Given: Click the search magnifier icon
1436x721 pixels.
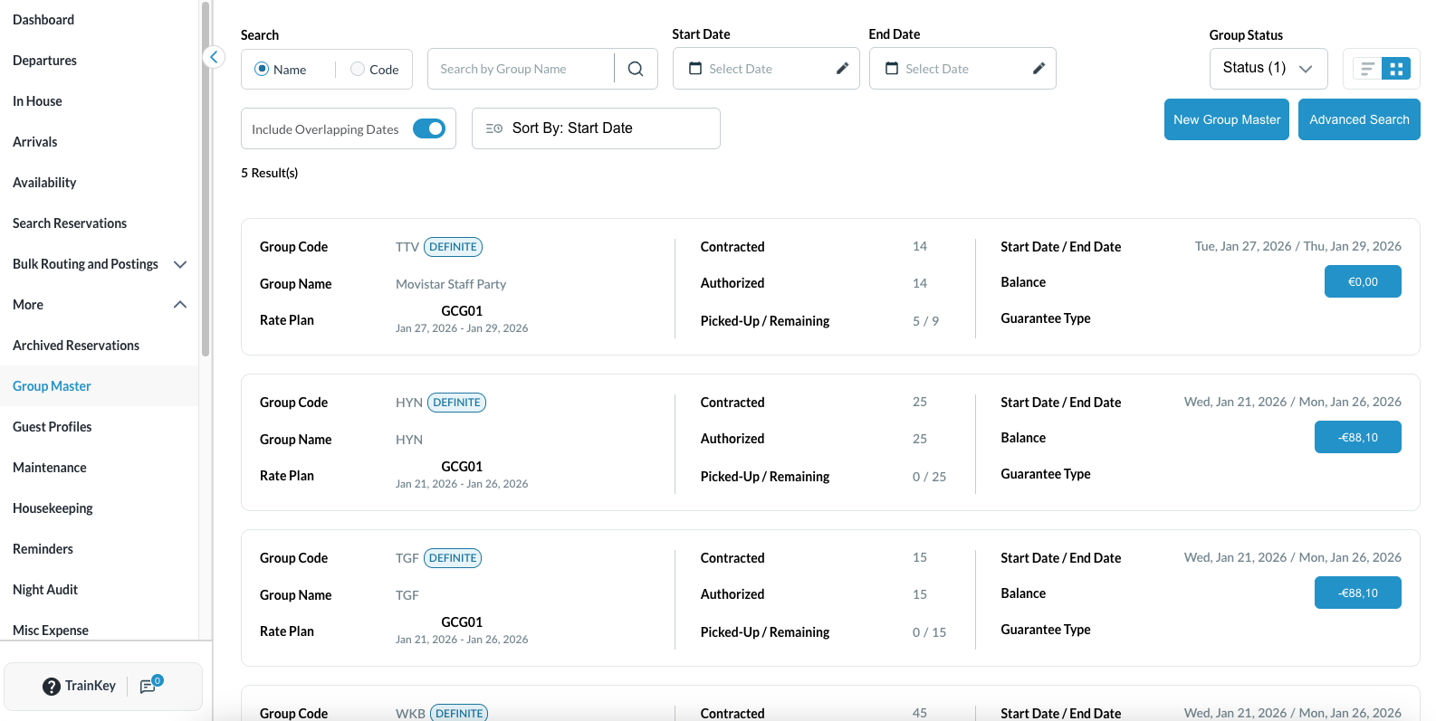Looking at the screenshot, I should click(x=636, y=69).
